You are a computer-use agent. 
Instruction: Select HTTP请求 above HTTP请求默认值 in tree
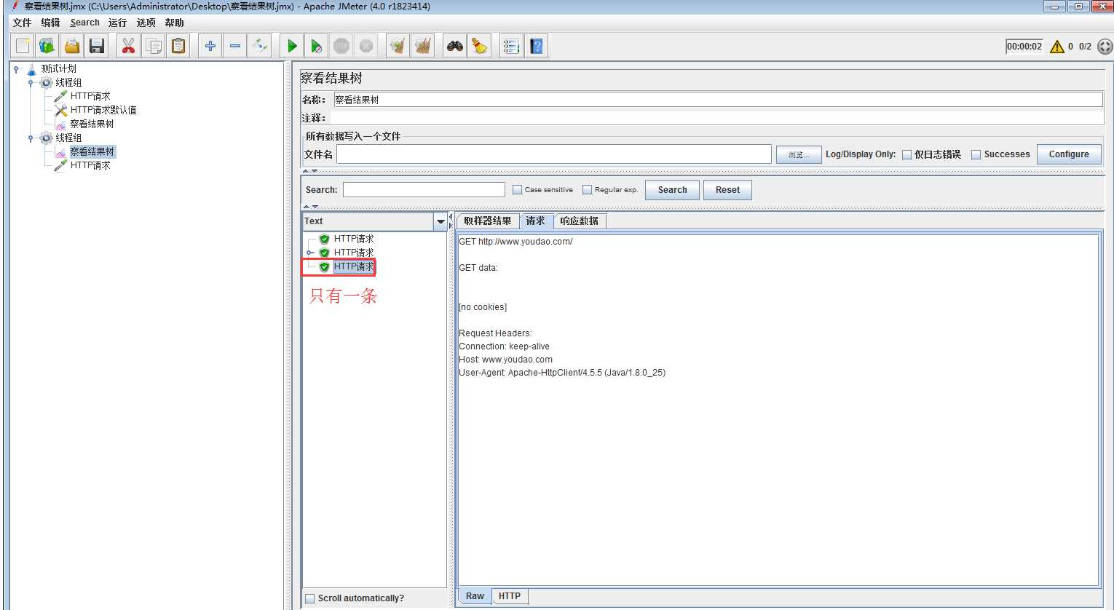pos(90,97)
